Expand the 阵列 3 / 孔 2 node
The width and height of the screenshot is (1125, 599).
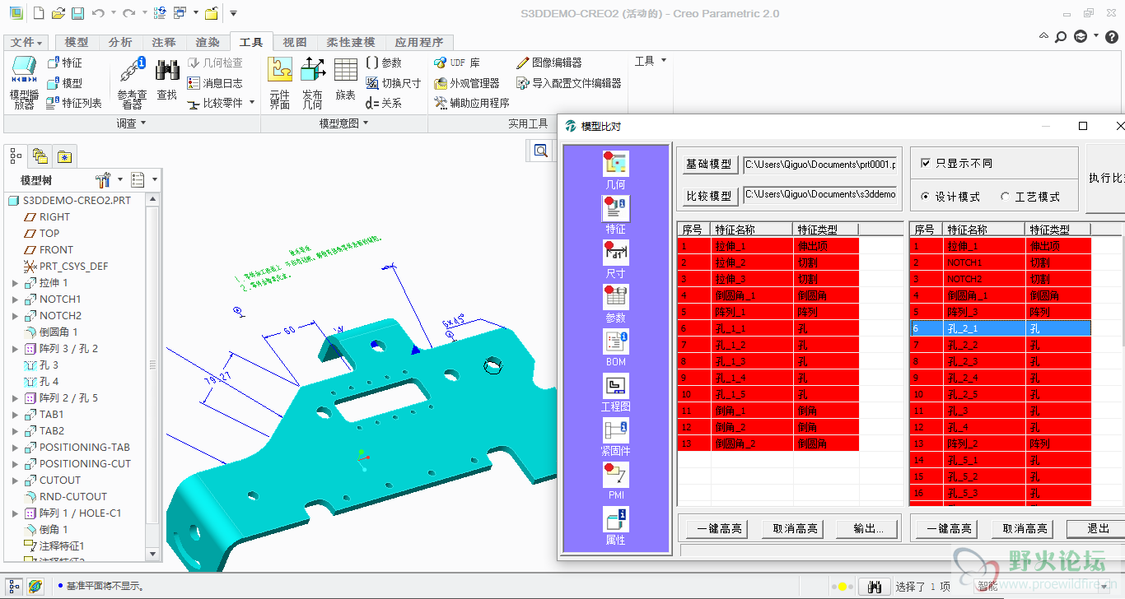[x=15, y=349]
